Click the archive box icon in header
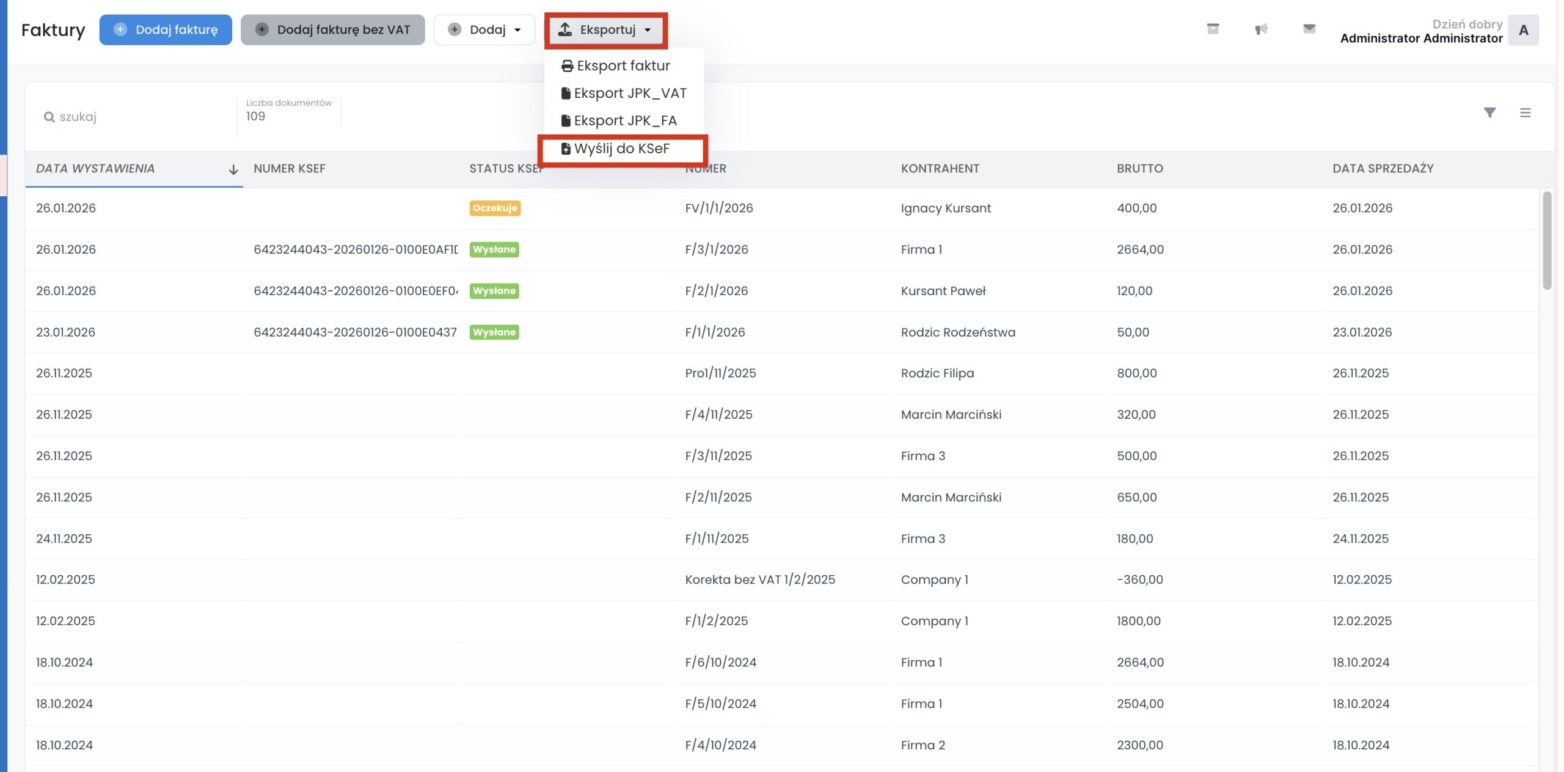 (1213, 29)
